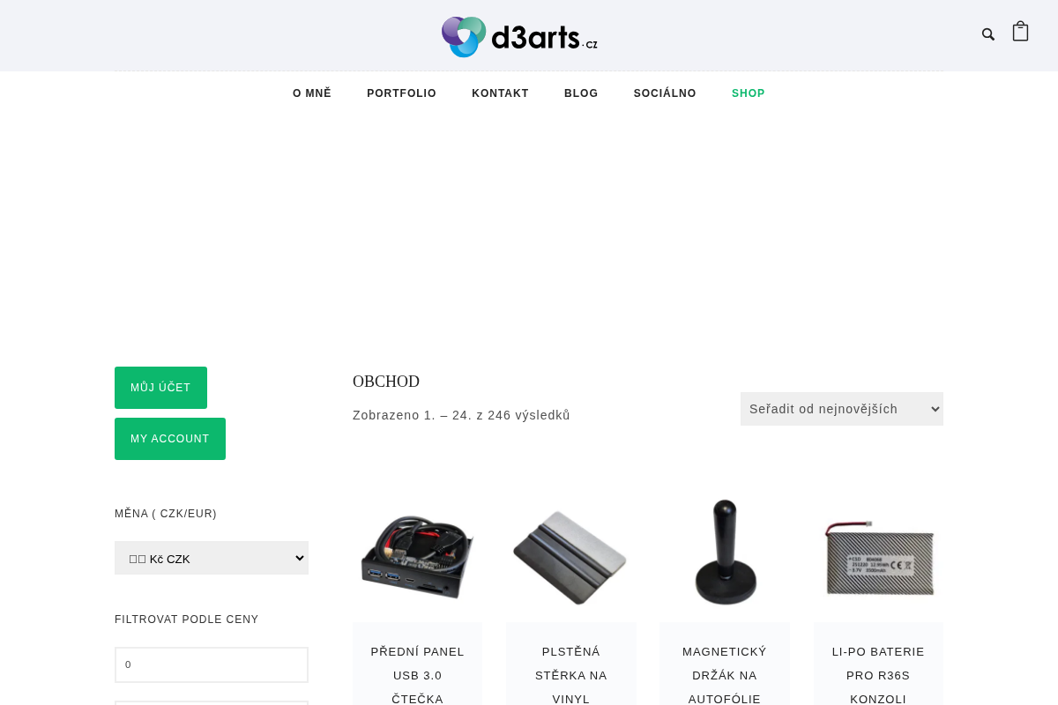Open the BLOG menu item
This screenshot has height=705, width=1058.
(581, 93)
